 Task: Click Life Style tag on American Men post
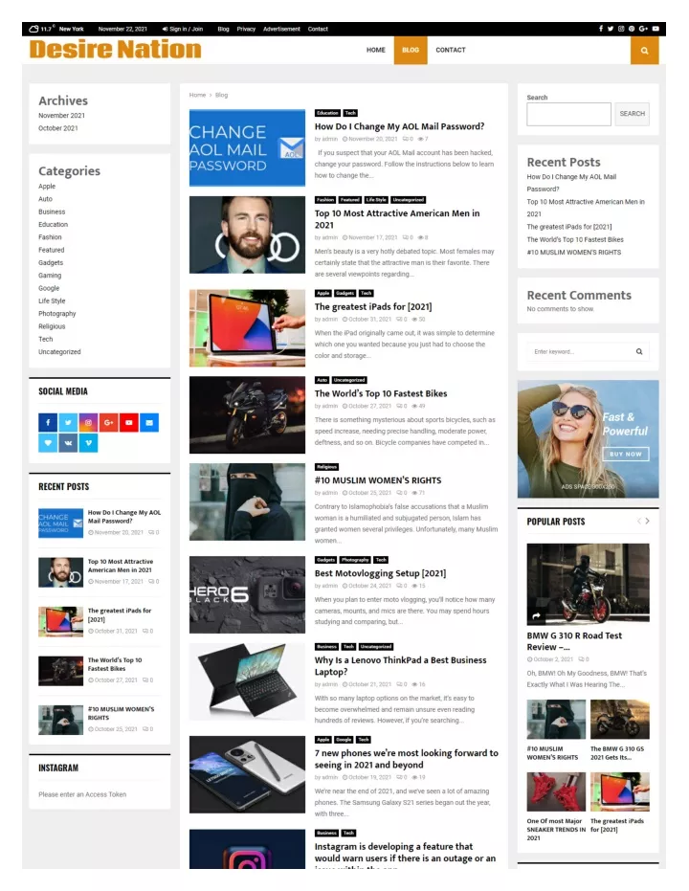click(x=376, y=200)
